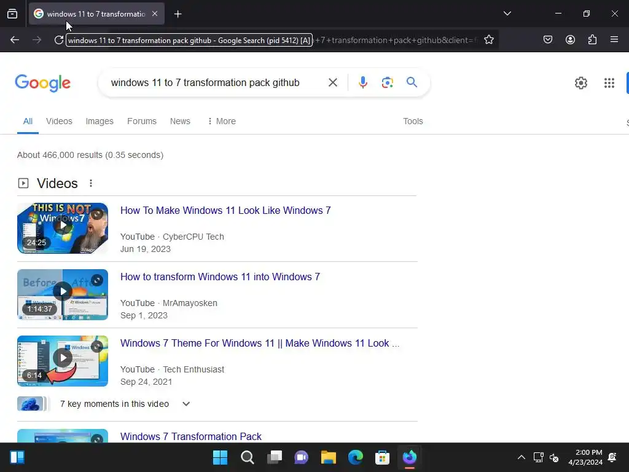
Task: Click the Google logo
Action: click(42, 83)
